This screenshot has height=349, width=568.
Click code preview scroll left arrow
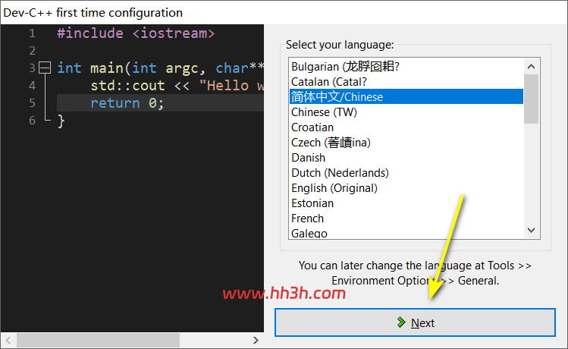click(x=8, y=340)
